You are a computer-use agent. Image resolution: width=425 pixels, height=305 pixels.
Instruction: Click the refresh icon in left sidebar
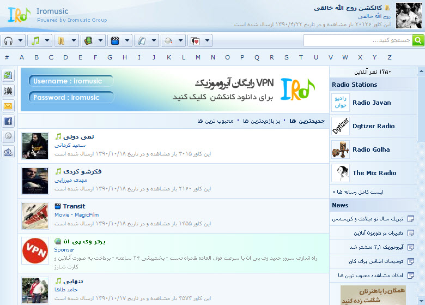pos(8,75)
